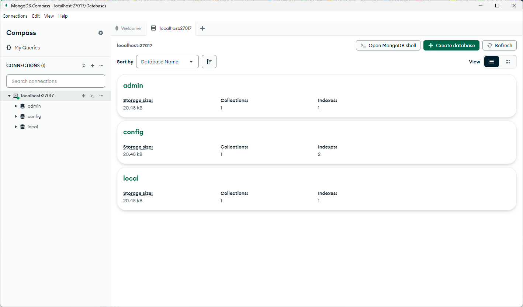Open My Queries in sidebar
The image size is (523, 307).
pos(23,48)
